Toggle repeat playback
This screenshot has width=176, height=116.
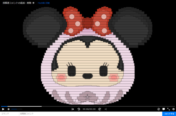pyautogui.click(x=159, y=109)
